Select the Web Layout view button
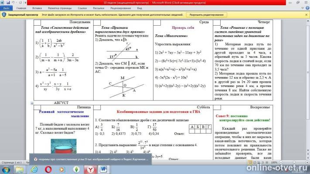The width and height of the screenshot is (310, 174). tap(259, 162)
